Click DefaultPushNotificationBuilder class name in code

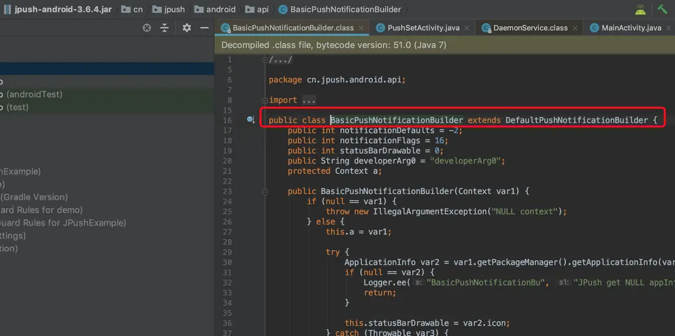point(576,120)
